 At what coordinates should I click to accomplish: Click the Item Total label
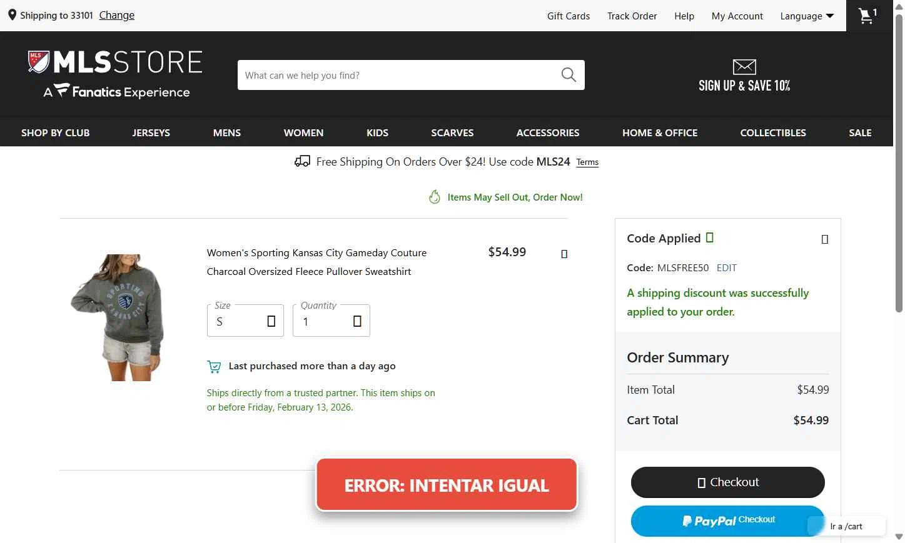650,389
